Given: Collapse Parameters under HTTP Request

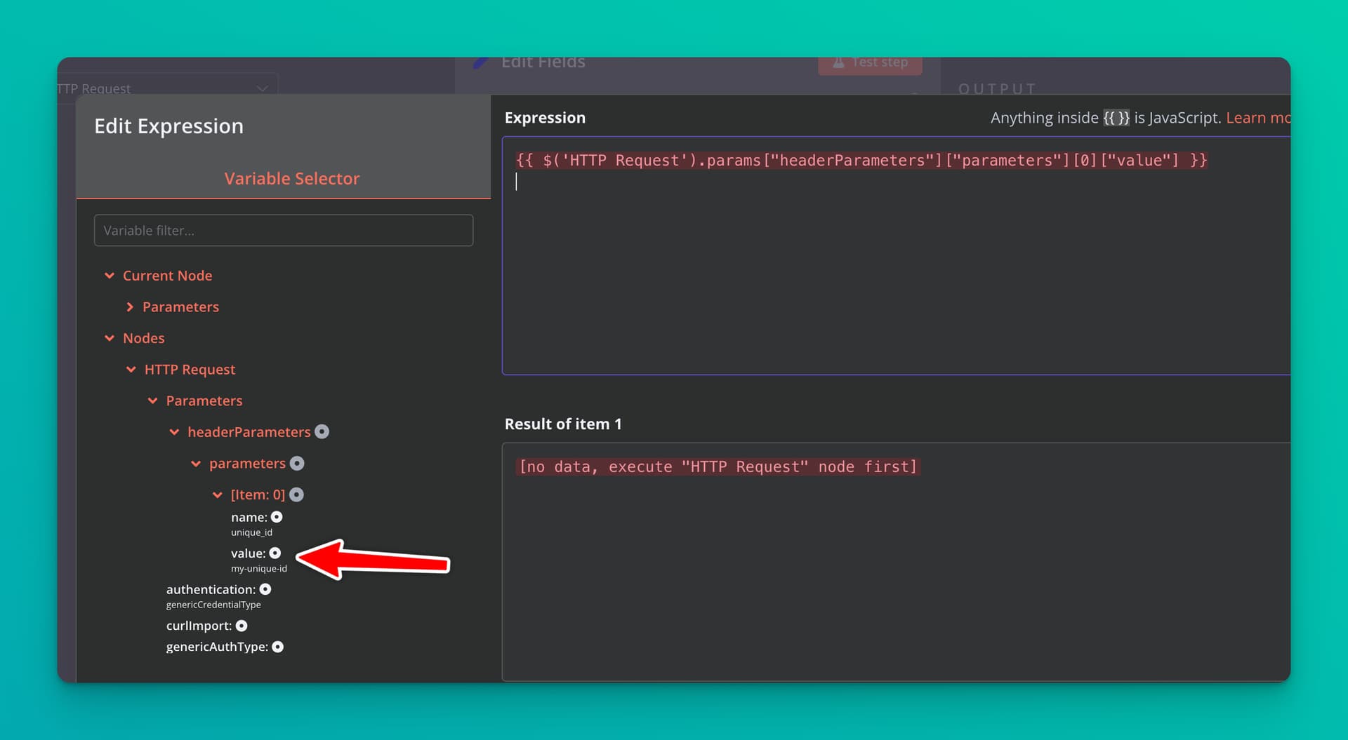Looking at the screenshot, I should pos(153,401).
